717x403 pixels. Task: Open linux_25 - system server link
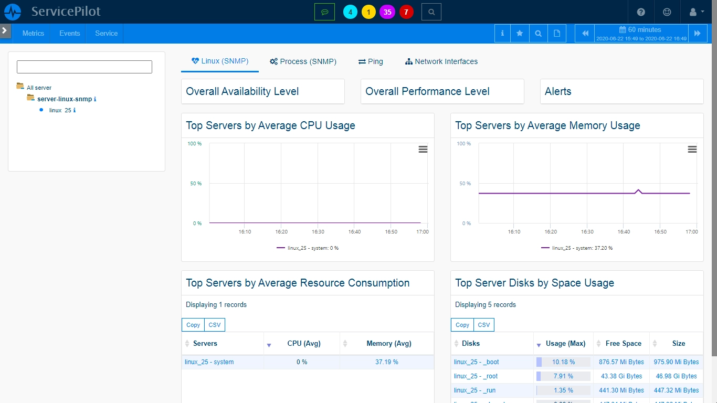tap(209, 362)
